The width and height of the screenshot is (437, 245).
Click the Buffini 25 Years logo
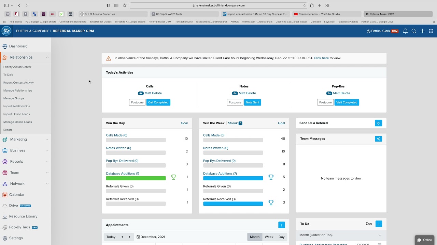6,31
